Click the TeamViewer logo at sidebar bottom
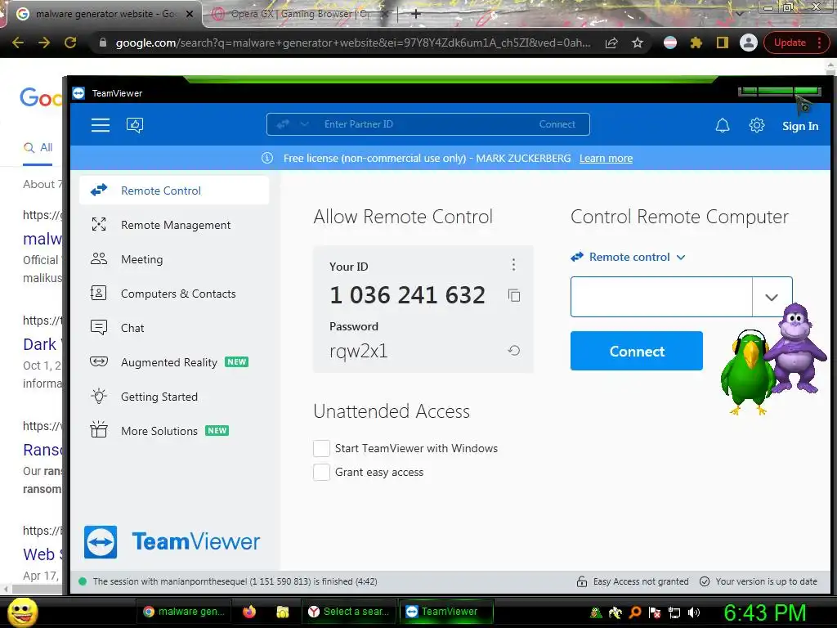This screenshot has width=837, height=628. [172, 541]
